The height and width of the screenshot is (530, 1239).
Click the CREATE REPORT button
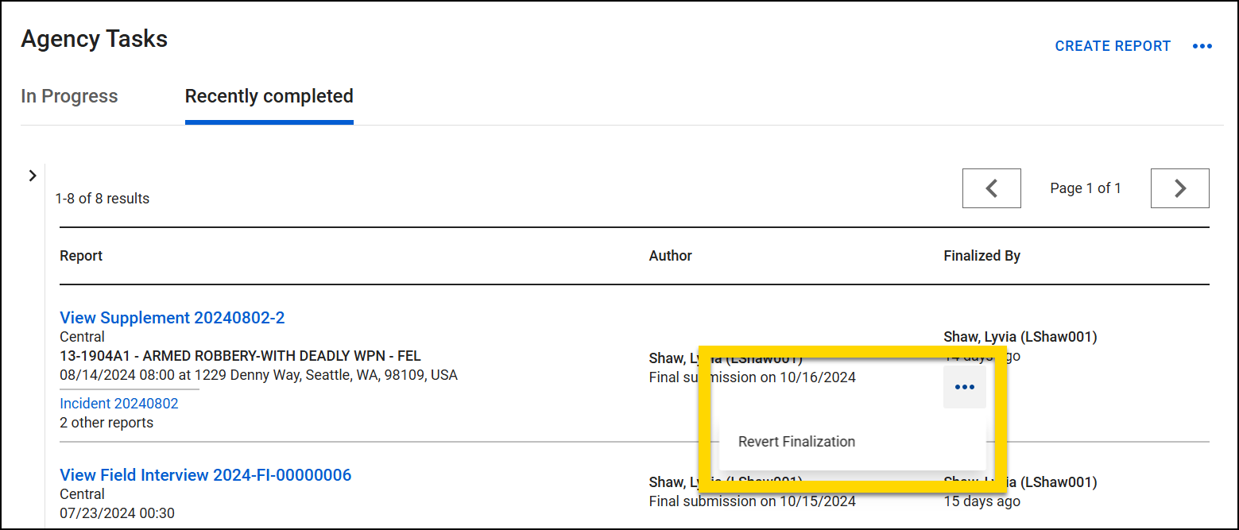click(1113, 46)
